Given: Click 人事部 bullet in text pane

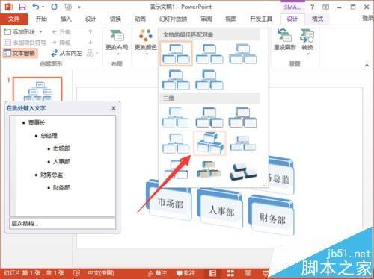Looking at the screenshot, I should [61, 161].
